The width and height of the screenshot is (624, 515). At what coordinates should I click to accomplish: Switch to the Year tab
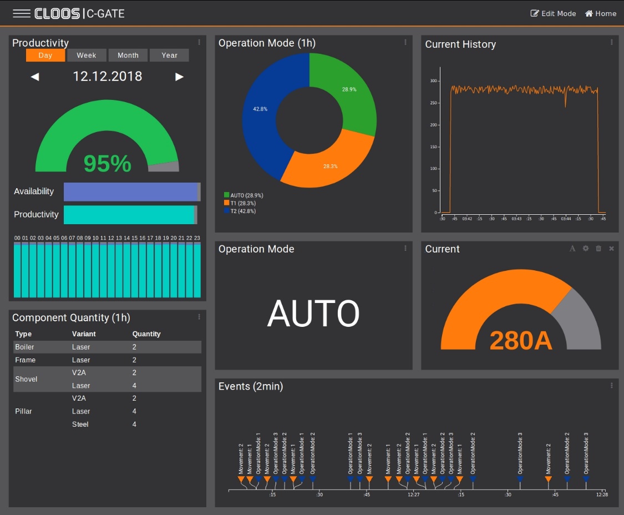169,55
